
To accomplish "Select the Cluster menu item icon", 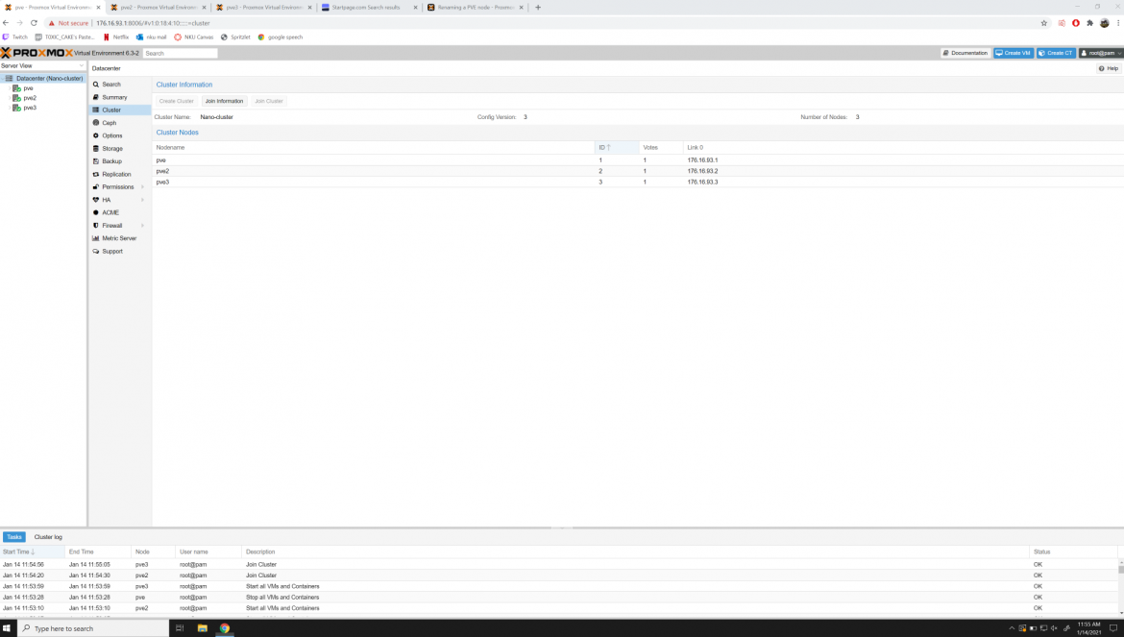I will (96, 110).
